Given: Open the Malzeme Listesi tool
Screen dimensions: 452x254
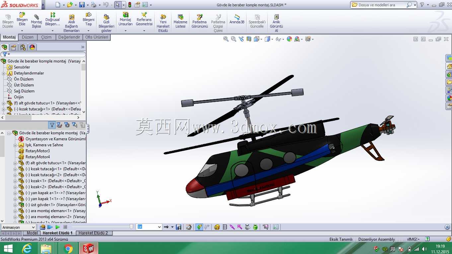Looking at the screenshot, I should pos(181,21).
